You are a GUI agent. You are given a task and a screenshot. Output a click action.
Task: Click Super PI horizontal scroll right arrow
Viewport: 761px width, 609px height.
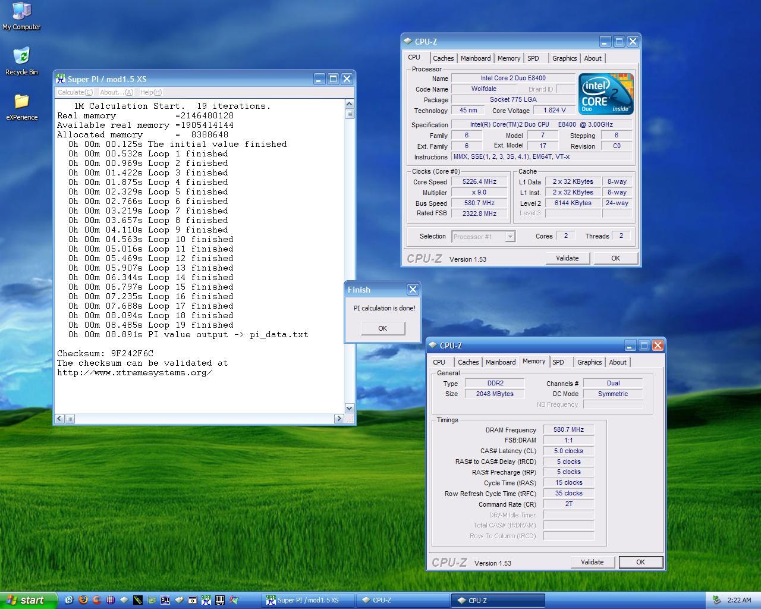tap(339, 419)
